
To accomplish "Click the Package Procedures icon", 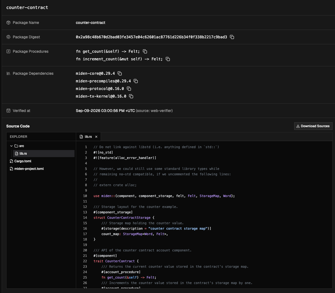I will click(x=8, y=51).
